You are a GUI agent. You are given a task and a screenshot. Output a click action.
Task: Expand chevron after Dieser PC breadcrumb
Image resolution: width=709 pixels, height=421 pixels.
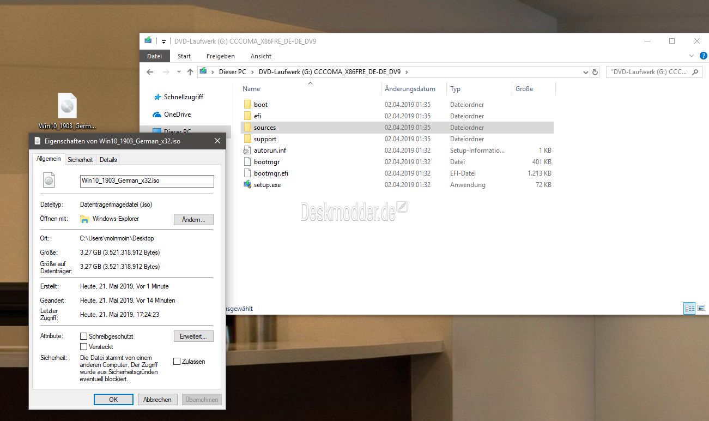tap(252, 71)
